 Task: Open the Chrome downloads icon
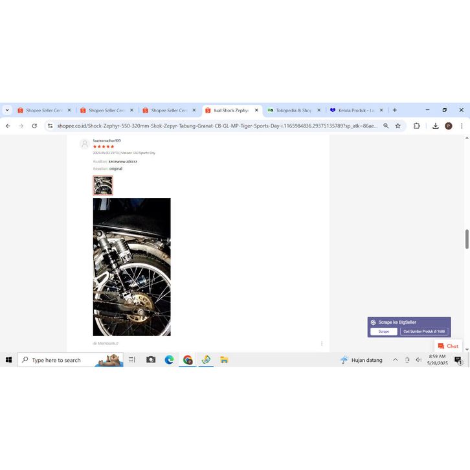pyautogui.click(x=436, y=126)
